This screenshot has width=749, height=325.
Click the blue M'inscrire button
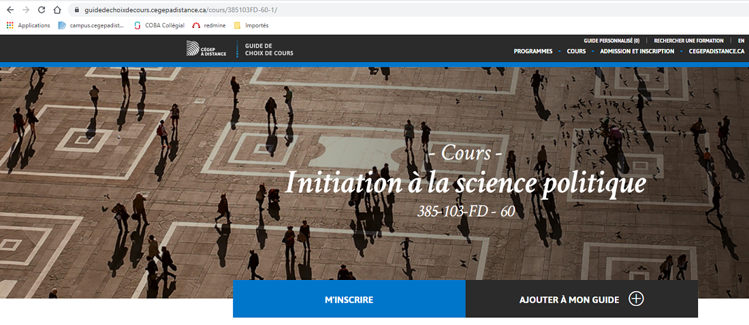tap(349, 299)
